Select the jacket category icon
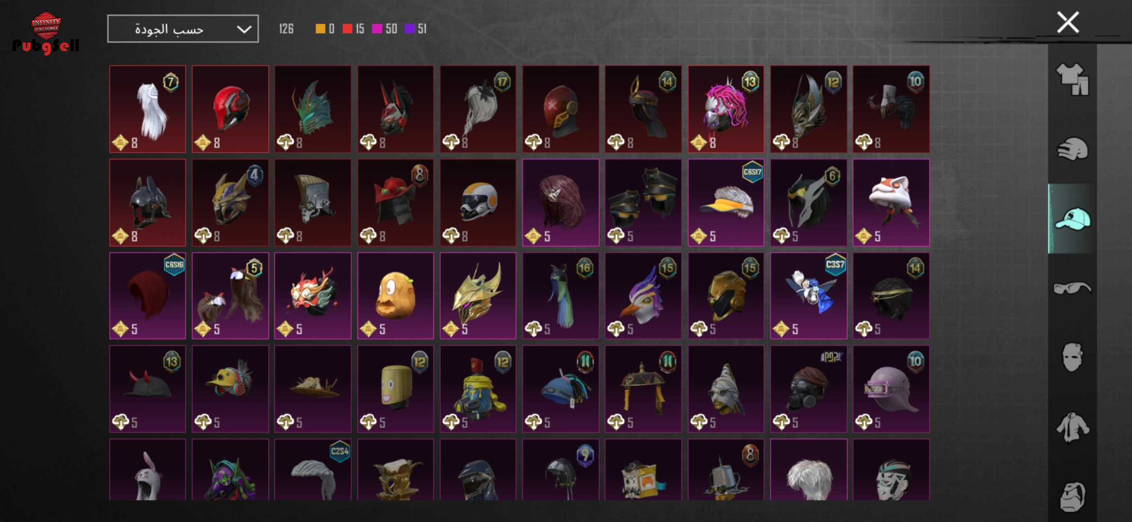 click(1072, 427)
